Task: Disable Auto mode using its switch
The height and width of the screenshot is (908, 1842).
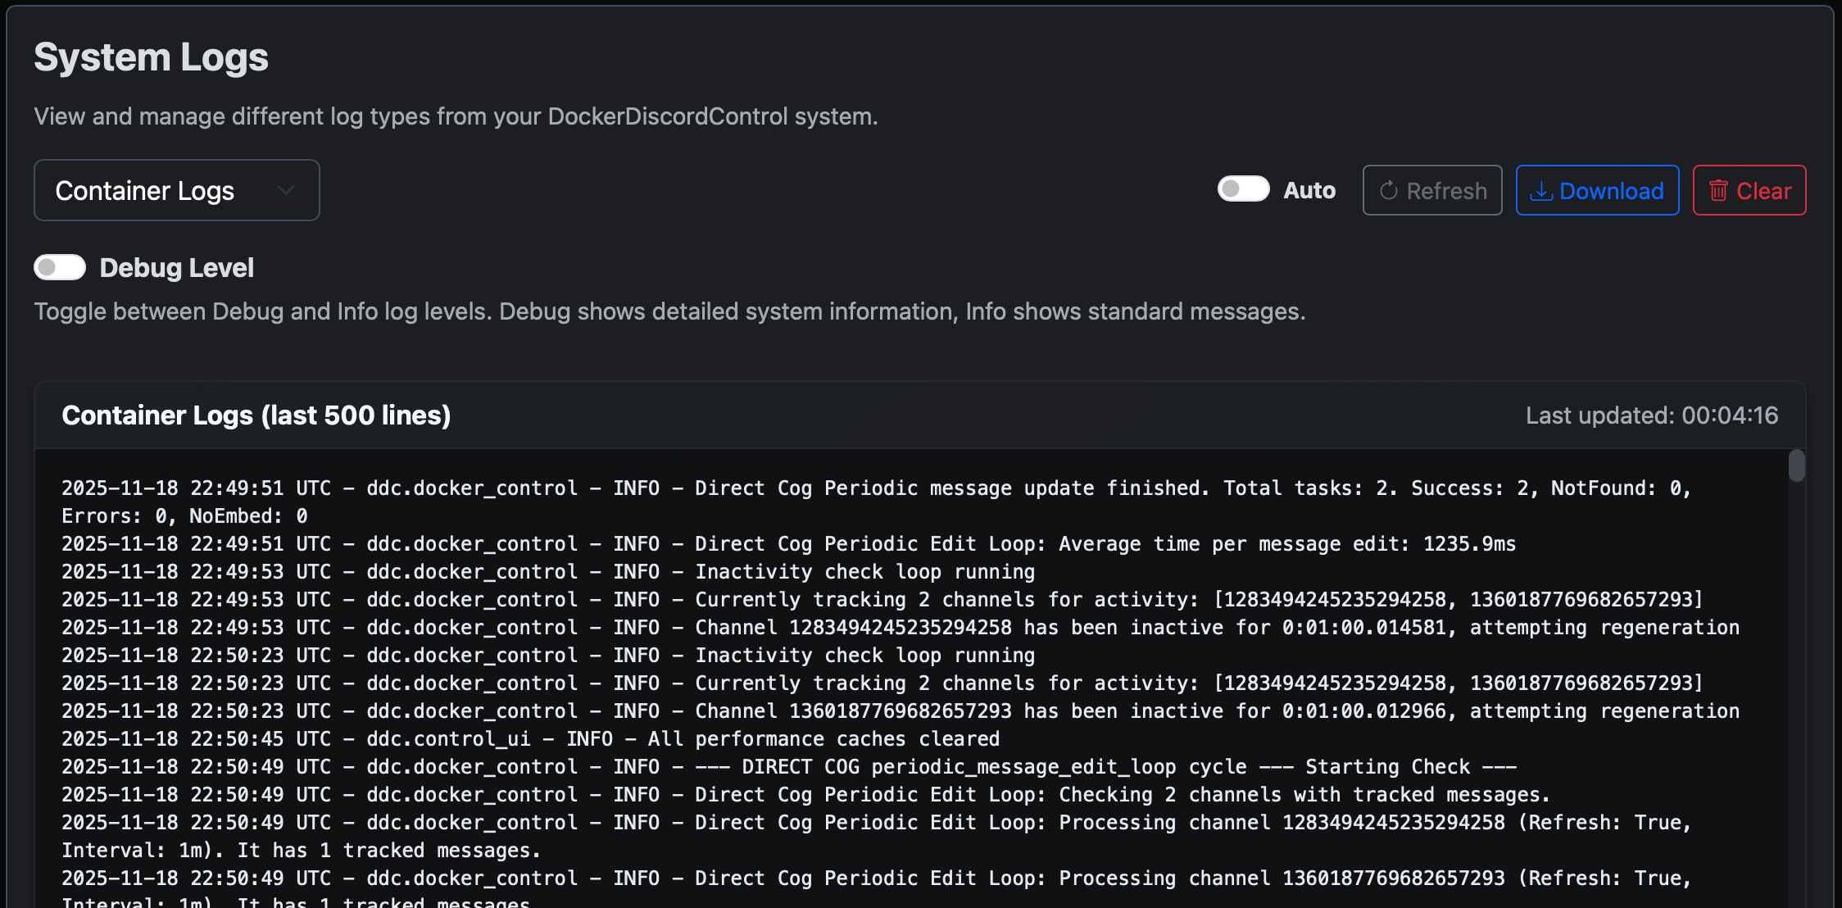Action: point(1243,188)
